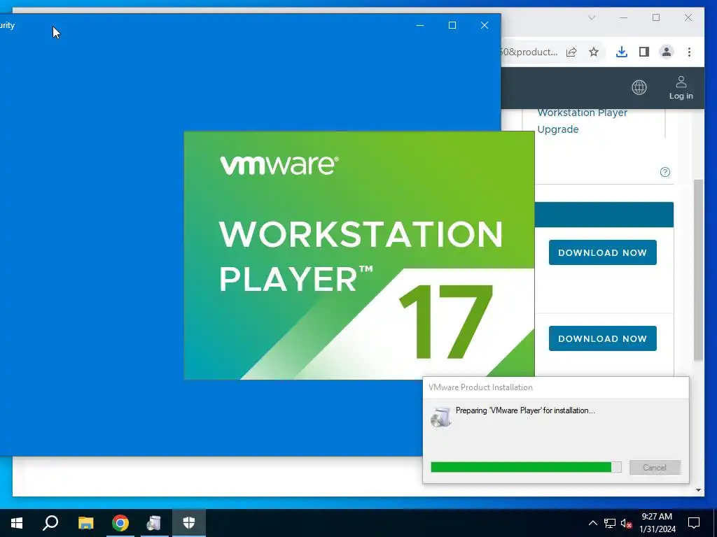This screenshot has width=717, height=537.
Task: Maximize the blue security window
Action: (452, 26)
